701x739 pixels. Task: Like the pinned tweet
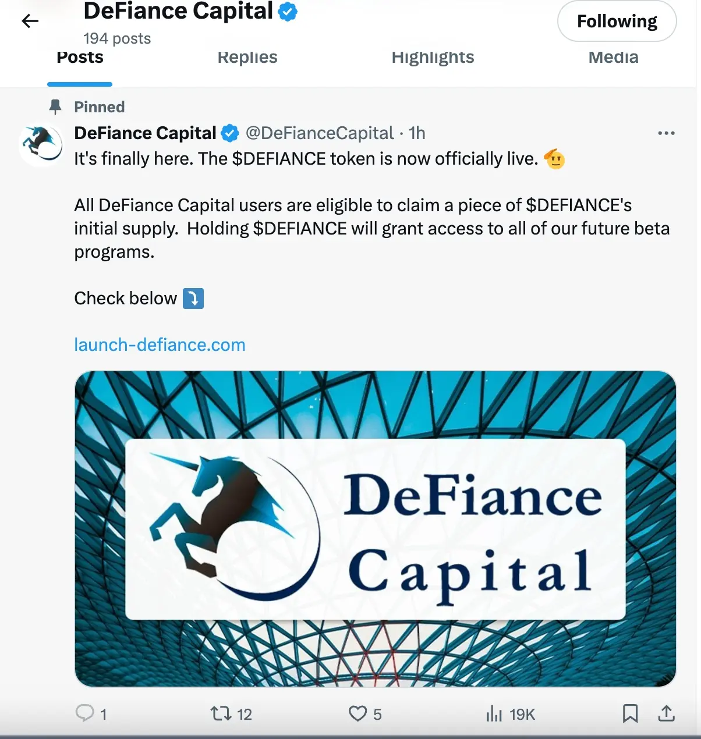point(356,713)
